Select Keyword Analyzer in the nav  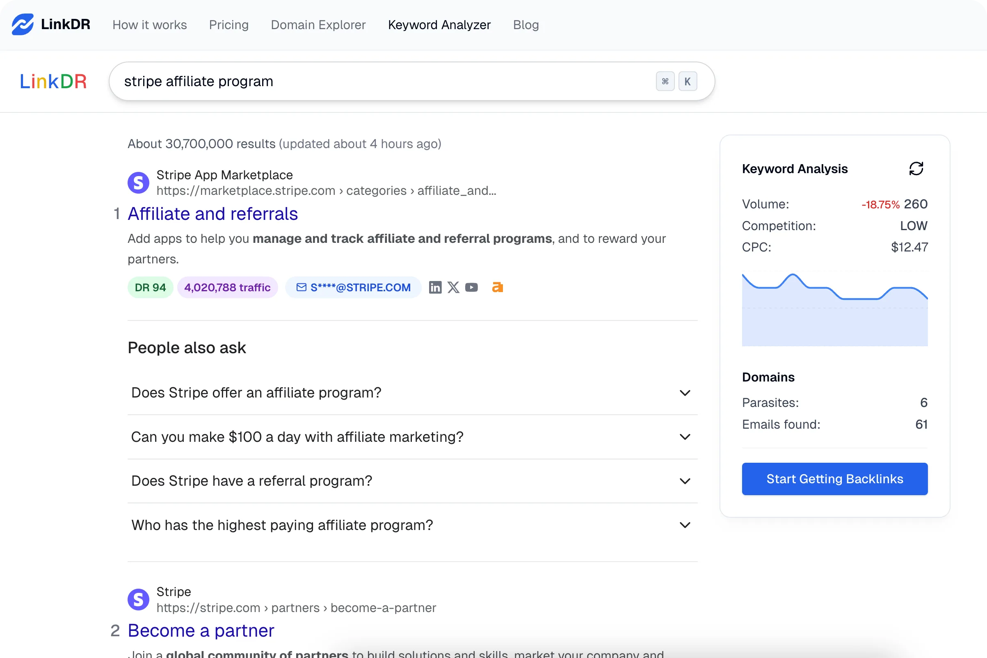click(x=439, y=25)
